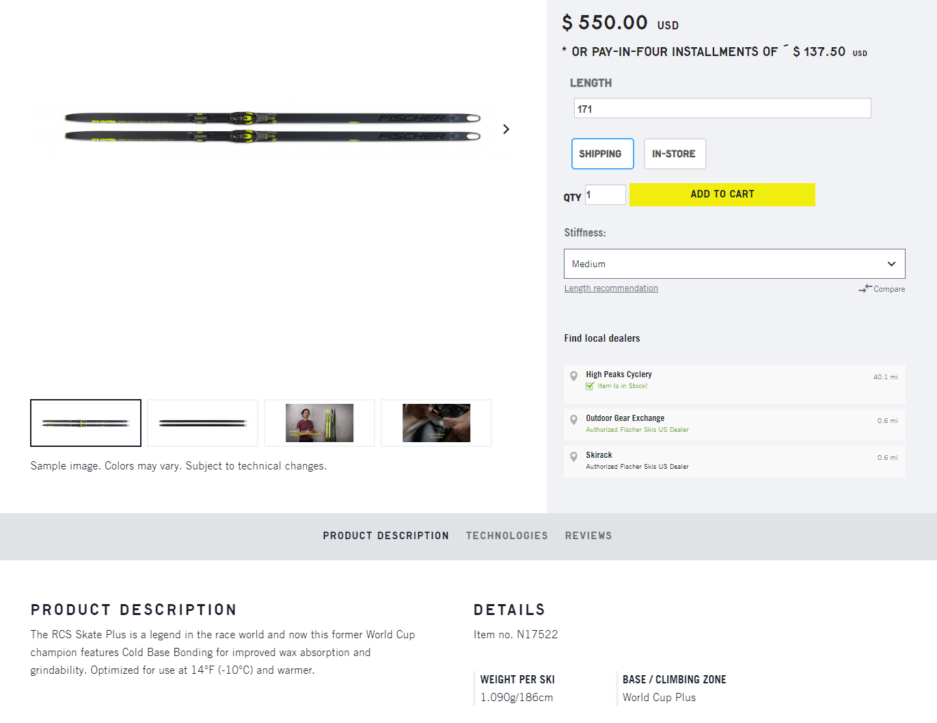Click the map pin beside High Peaks Cyclery
Image resolution: width=937 pixels, height=723 pixels.
(574, 376)
